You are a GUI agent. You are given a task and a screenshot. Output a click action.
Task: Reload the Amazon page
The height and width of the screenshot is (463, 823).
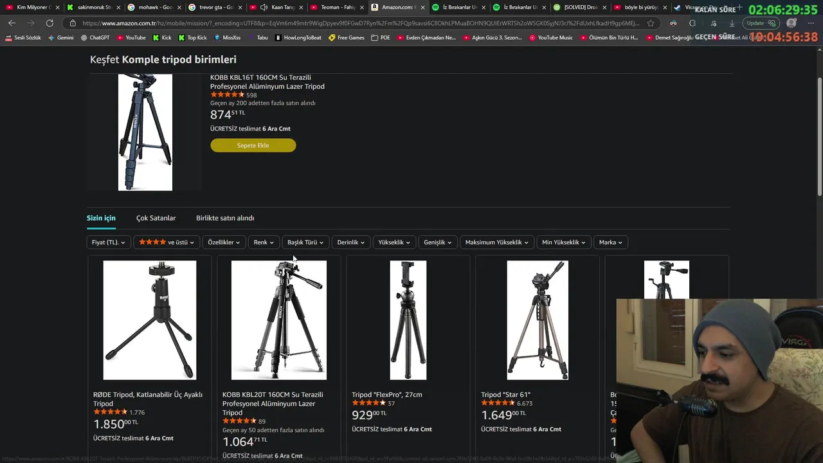[50, 23]
